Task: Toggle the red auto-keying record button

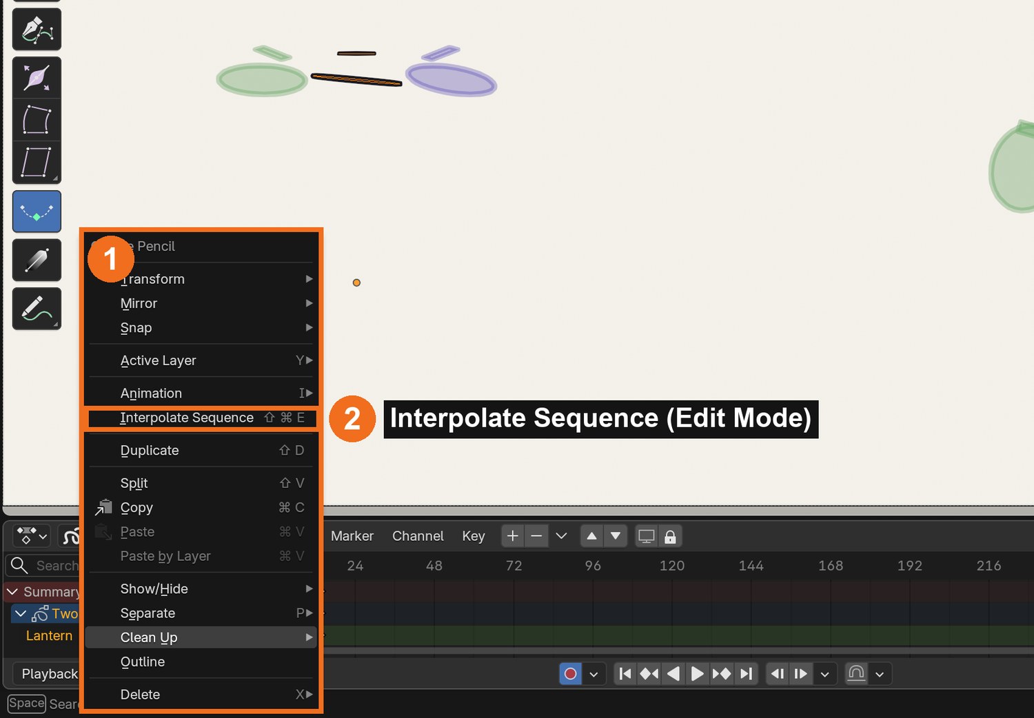Action: tap(570, 673)
